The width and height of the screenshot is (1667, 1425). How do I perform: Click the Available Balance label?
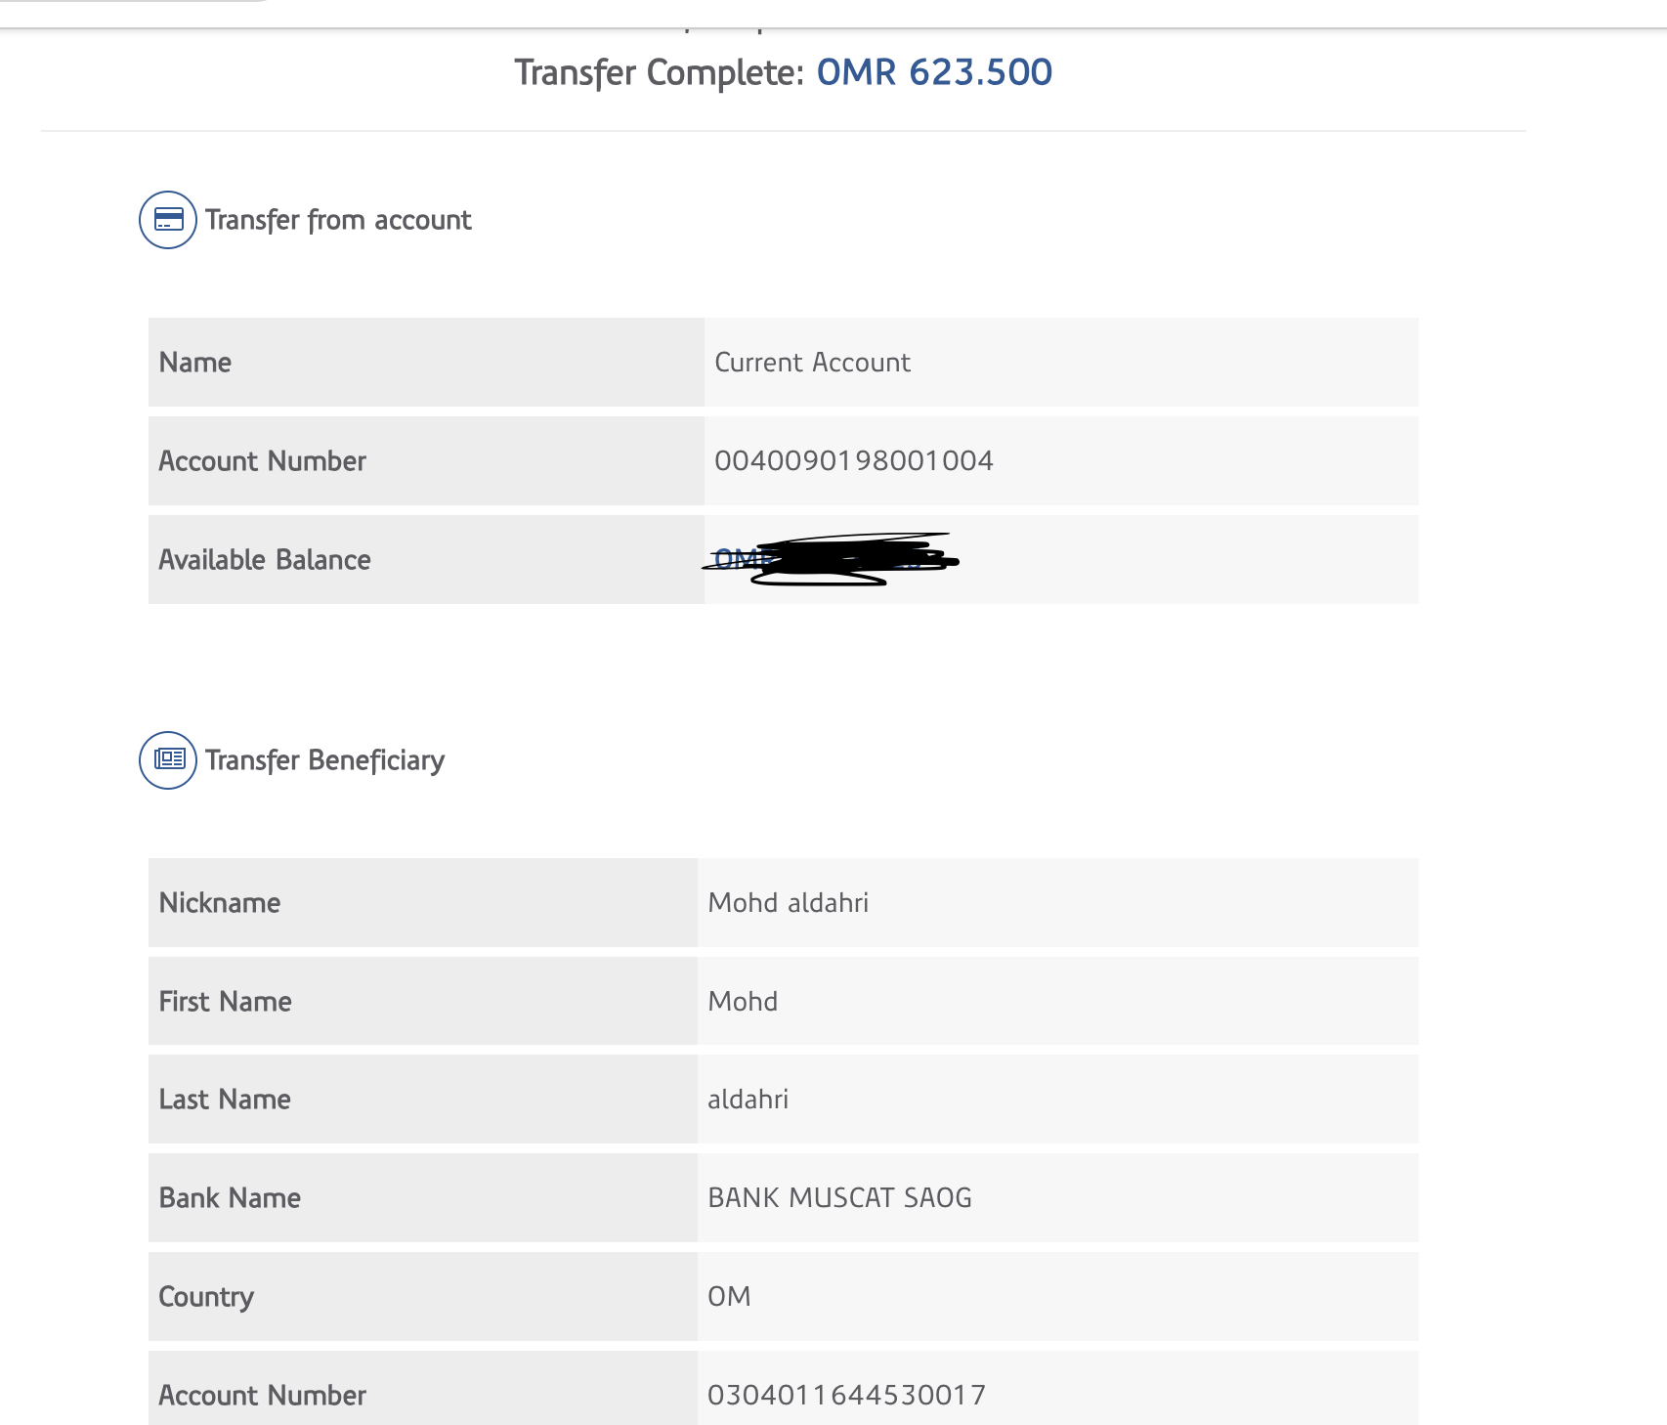(265, 560)
